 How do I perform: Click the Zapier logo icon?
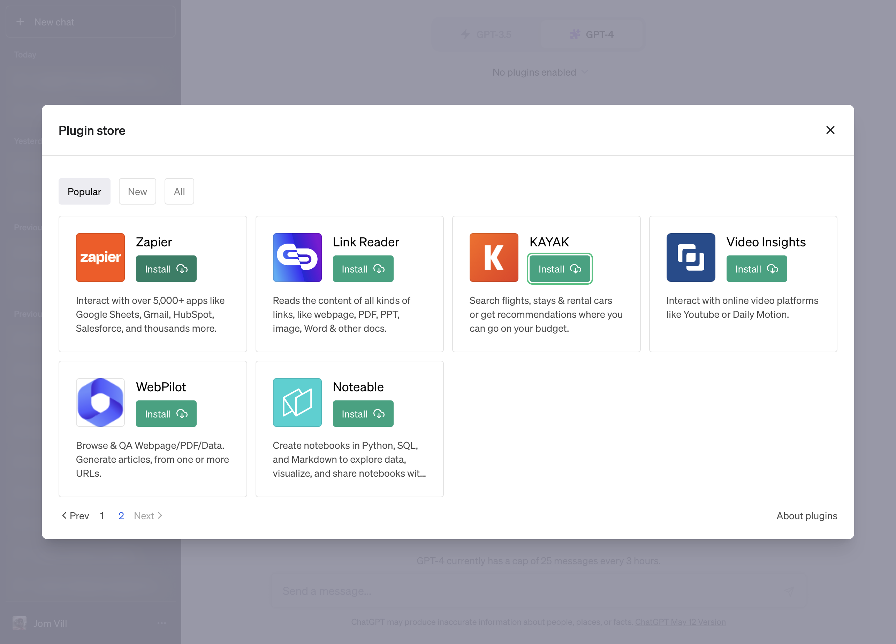pos(100,258)
